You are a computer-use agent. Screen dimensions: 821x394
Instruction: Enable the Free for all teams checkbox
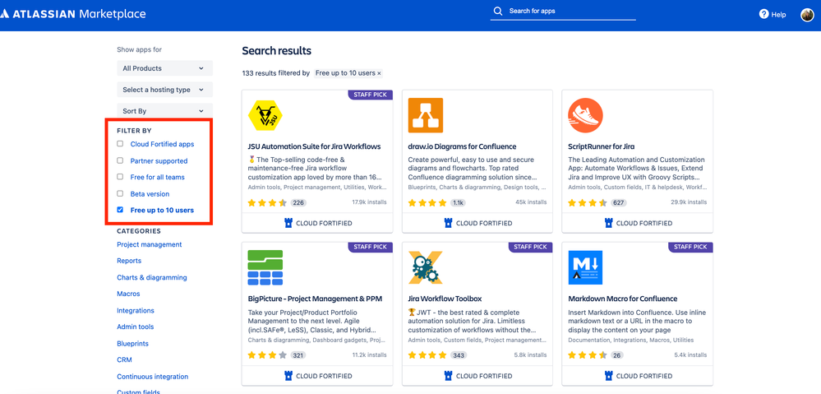point(120,177)
